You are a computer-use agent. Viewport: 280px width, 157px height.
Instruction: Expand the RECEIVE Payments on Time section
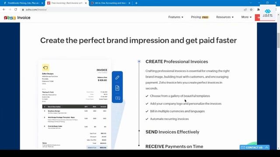point(174,147)
